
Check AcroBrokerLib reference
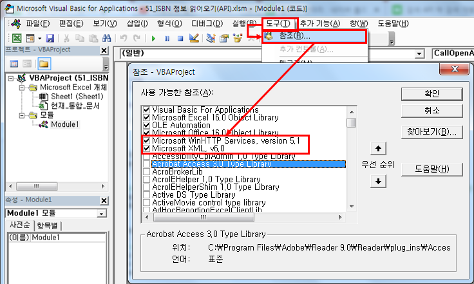tap(147, 171)
